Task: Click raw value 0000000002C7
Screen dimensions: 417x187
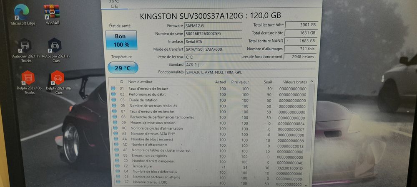Action: 291,130
